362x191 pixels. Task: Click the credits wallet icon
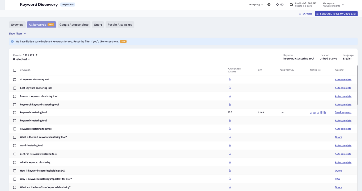(291, 5)
